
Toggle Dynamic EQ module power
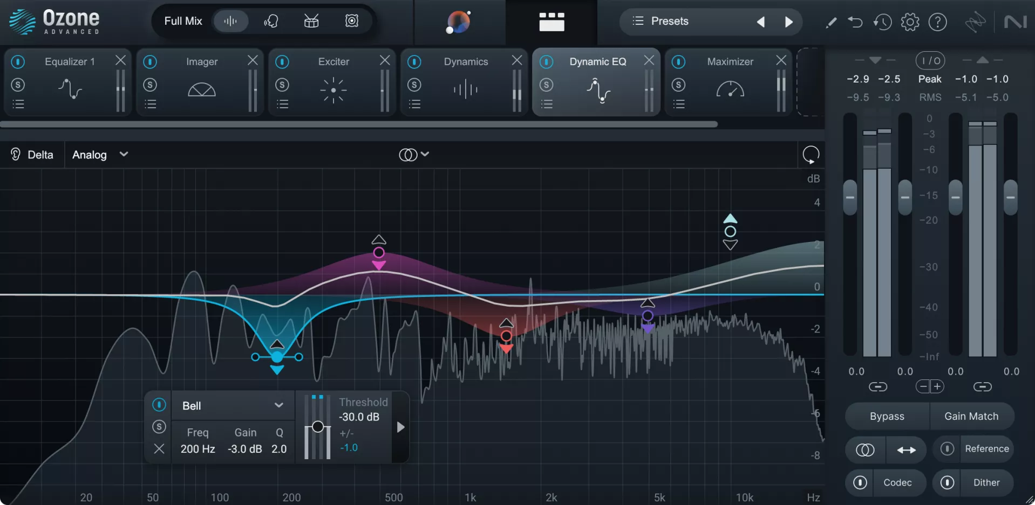[547, 62]
